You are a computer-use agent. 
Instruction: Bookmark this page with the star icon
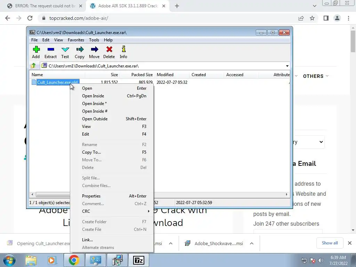312,18
